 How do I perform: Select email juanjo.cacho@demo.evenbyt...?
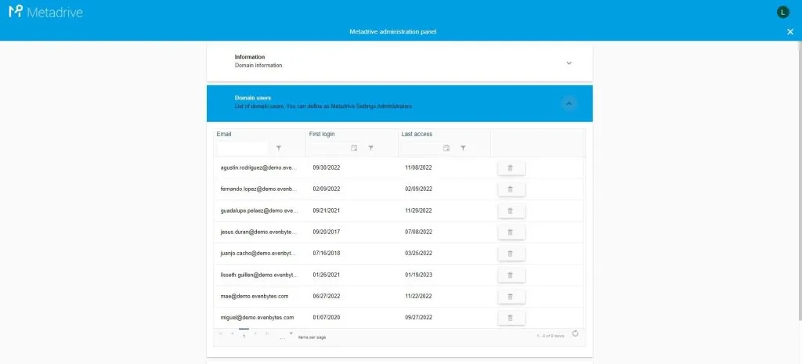click(x=258, y=254)
